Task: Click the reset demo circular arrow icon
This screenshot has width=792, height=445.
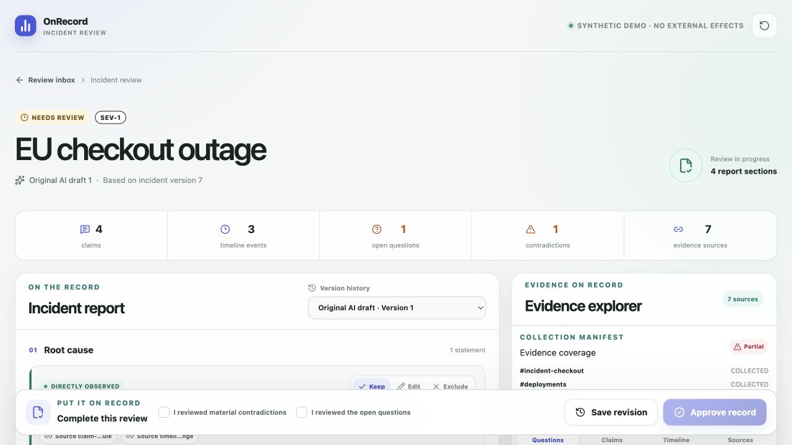Action: point(764,26)
